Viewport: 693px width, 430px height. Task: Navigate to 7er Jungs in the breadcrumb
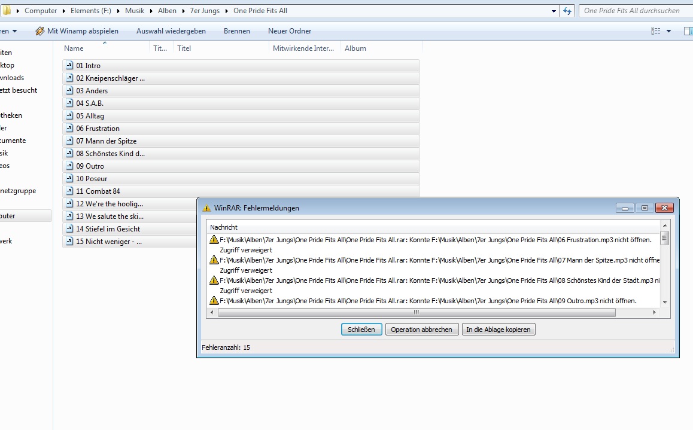[205, 11]
